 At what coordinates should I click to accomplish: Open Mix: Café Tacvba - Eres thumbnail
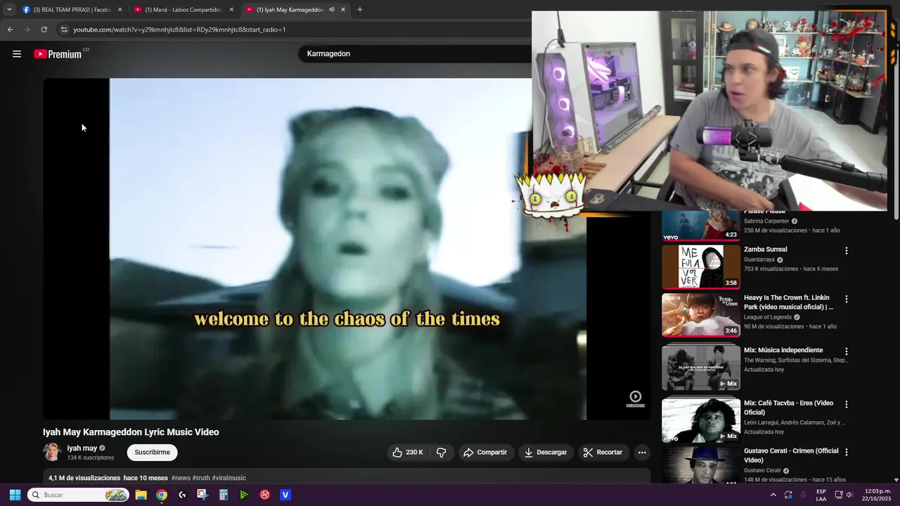(701, 420)
